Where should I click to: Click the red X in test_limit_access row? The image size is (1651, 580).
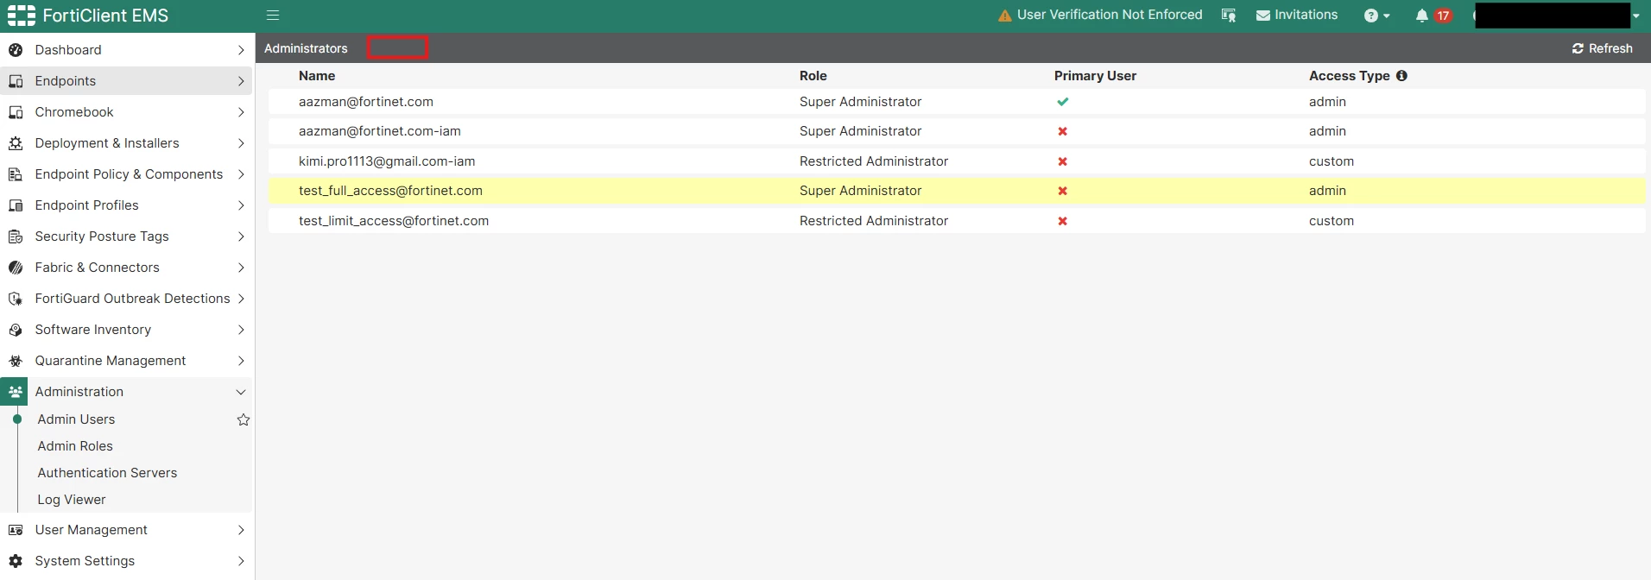coord(1062,221)
